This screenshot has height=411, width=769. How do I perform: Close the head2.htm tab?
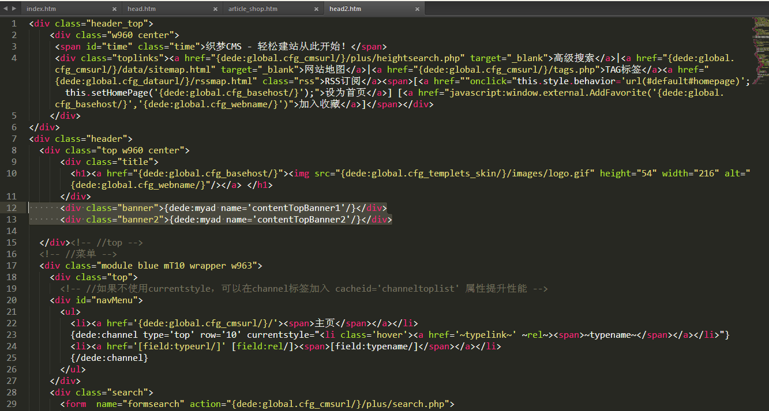(417, 9)
